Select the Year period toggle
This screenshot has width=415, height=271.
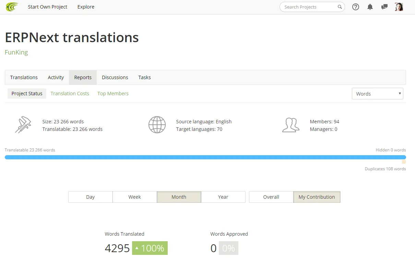tap(223, 197)
